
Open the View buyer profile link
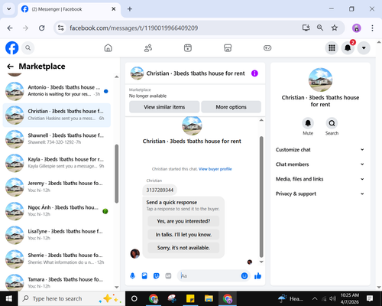(x=215, y=169)
